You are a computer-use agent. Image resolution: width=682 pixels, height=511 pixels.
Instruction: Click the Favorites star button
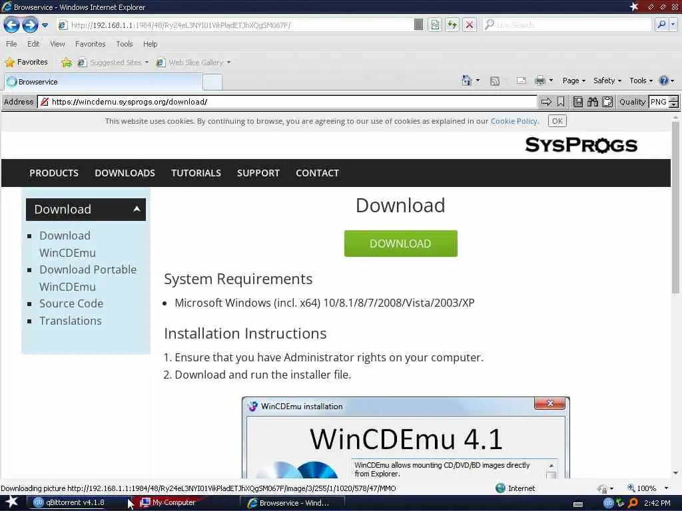26,62
